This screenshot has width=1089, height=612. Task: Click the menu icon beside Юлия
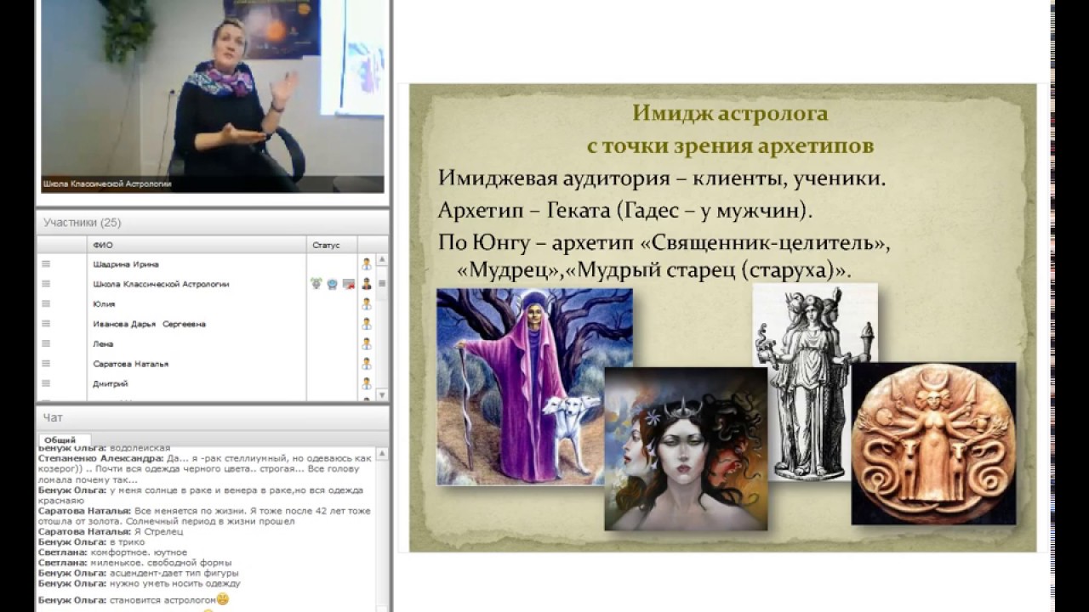pos(46,303)
